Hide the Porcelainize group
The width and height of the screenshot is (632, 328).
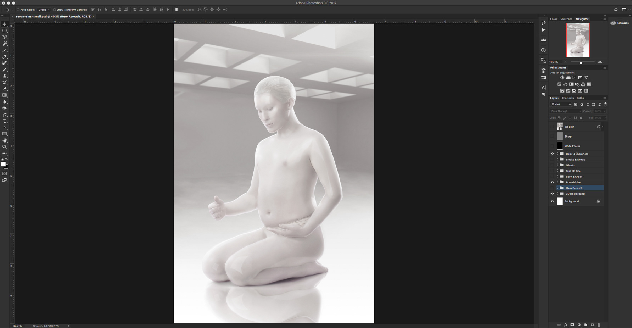pos(552,182)
